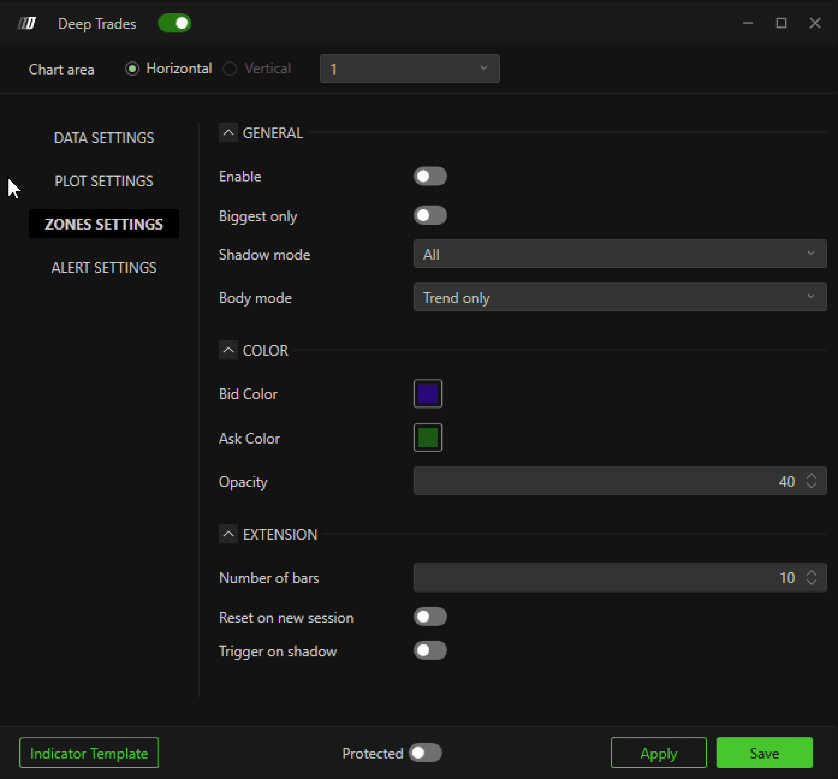
Task: Maximize the Deep Trades window
Action: [781, 23]
